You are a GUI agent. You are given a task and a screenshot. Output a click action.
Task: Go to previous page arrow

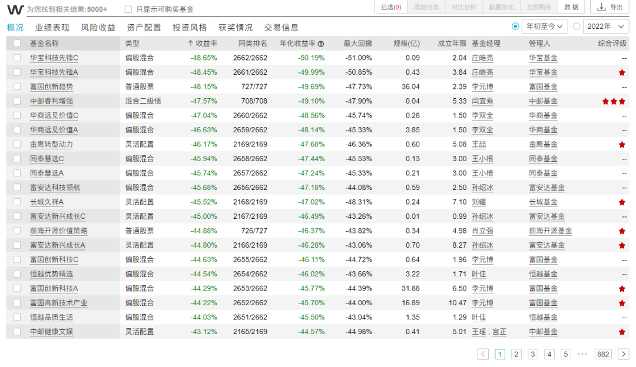tap(483, 354)
